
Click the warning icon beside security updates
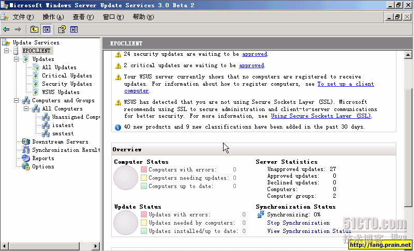click(118, 54)
